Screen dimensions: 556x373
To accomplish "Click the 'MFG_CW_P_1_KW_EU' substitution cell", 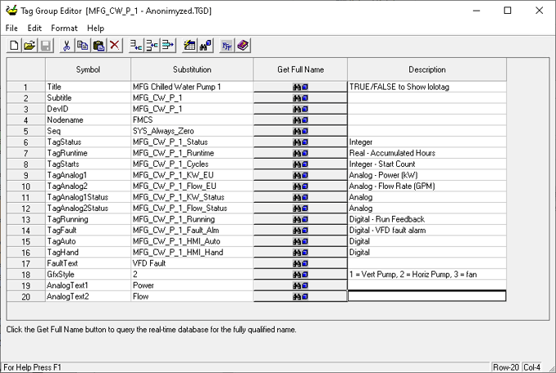I will [x=192, y=175].
